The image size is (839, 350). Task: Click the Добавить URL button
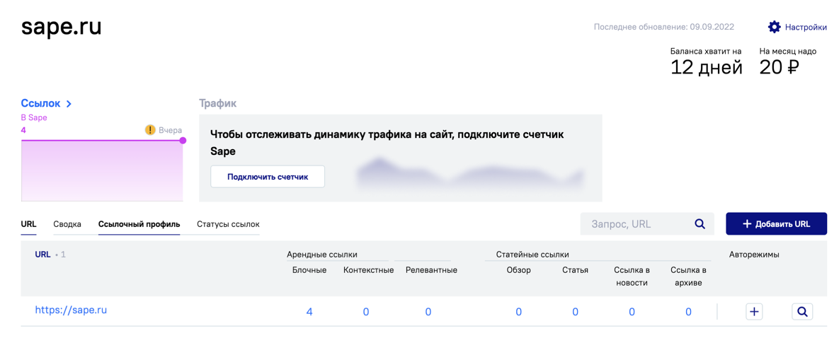click(x=777, y=224)
